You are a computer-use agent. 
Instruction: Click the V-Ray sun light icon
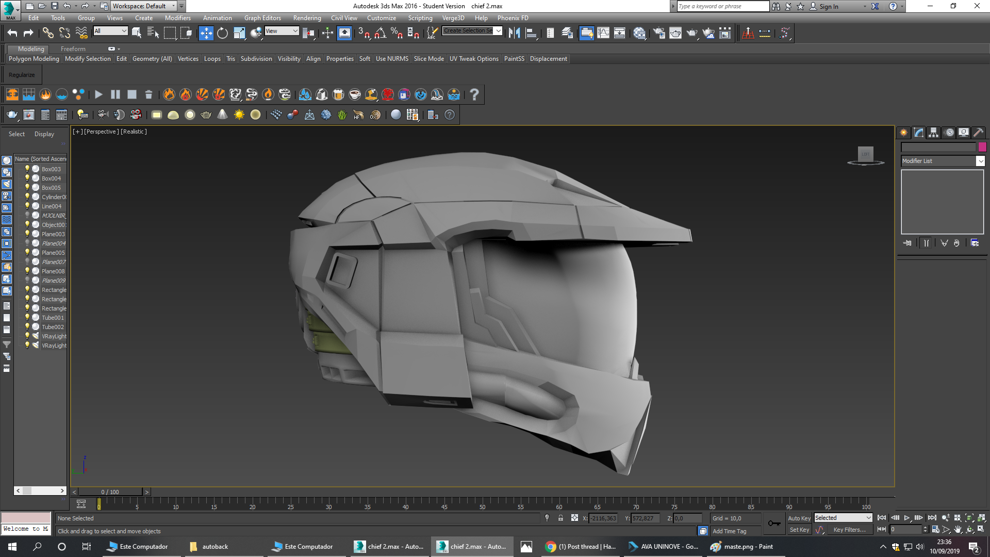click(x=239, y=114)
